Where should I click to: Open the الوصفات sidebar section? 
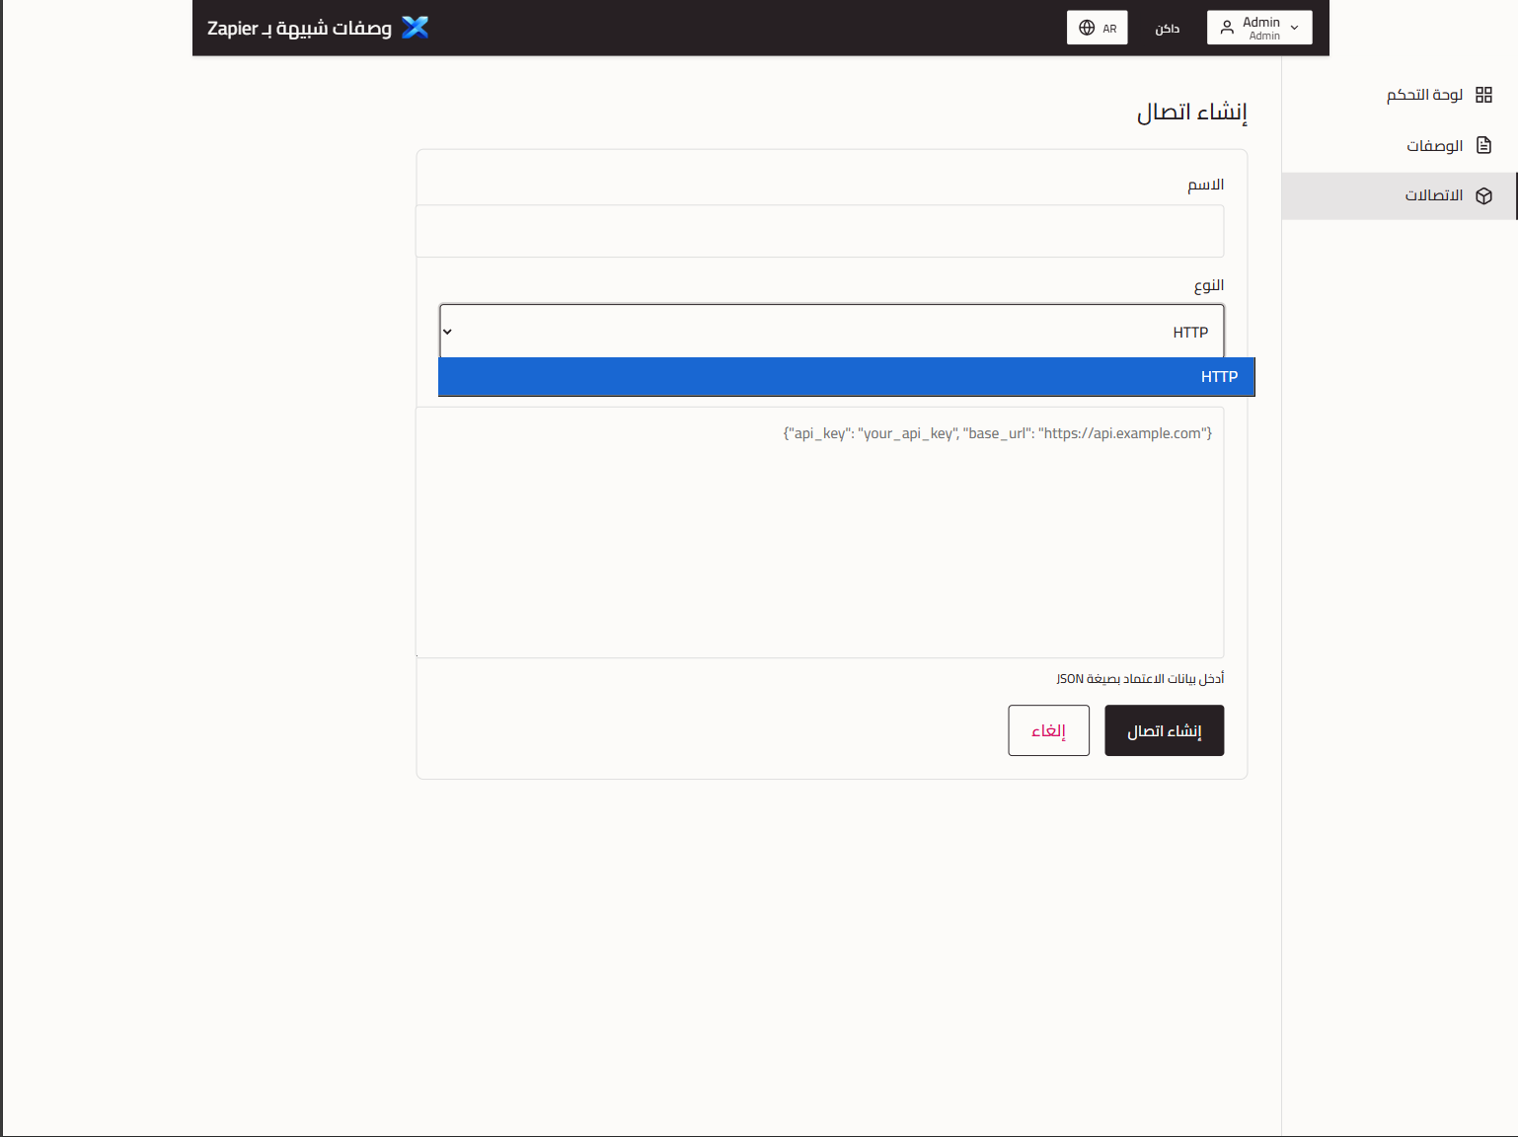click(x=1433, y=144)
